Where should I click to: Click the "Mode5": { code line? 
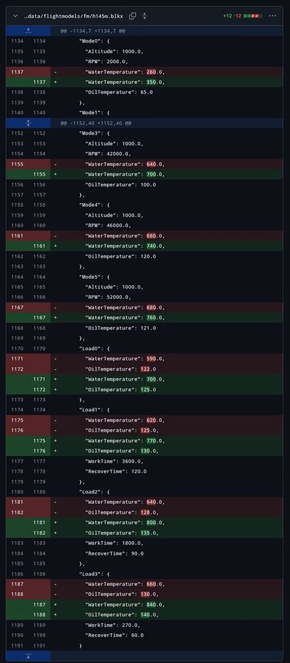point(94,276)
